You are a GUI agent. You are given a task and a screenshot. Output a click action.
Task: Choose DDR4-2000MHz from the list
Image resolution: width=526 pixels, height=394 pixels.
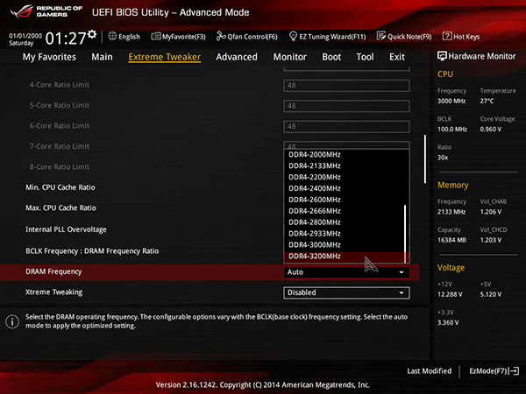coord(344,154)
